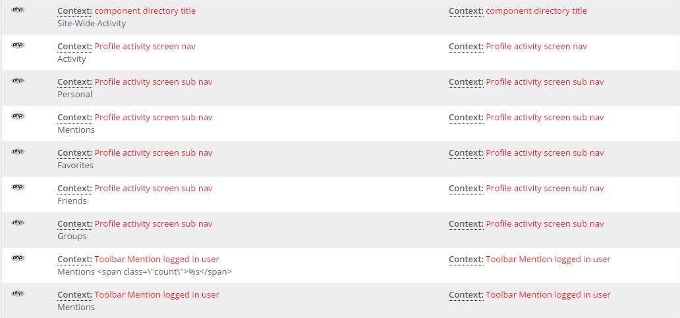Click the left 'Context:' label above Site-Wide Activity
Image resolution: width=680 pixels, height=318 pixels.
tap(74, 11)
